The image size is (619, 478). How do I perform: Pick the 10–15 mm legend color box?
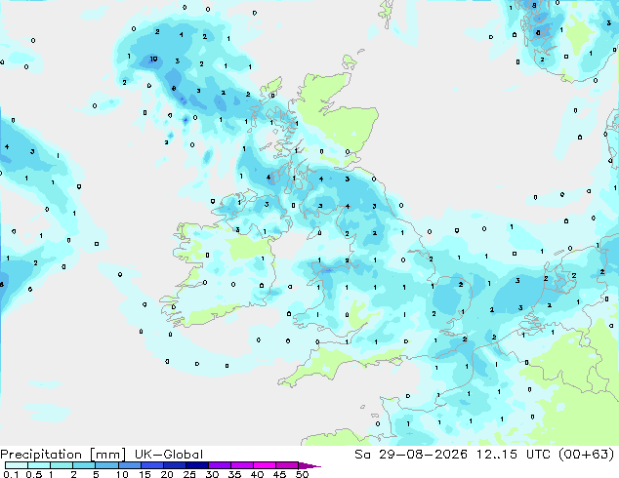click(x=129, y=465)
